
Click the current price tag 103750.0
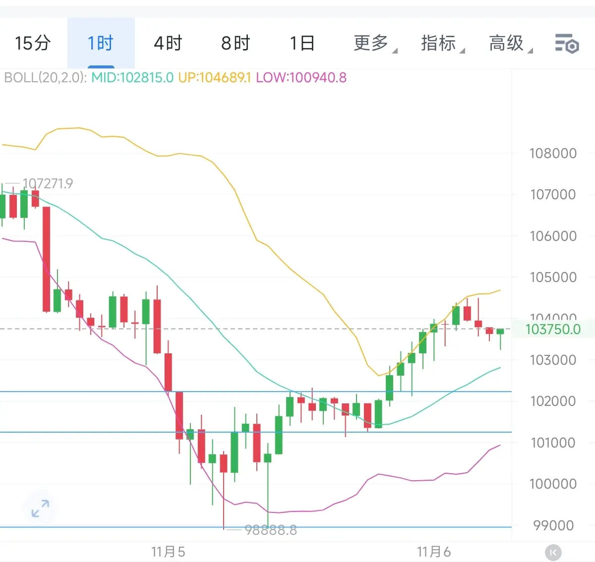[x=553, y=329]
